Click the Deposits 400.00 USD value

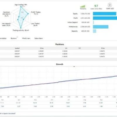[85, 31]
